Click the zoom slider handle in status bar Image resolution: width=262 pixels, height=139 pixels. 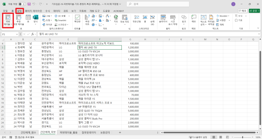tap(243, 137)
